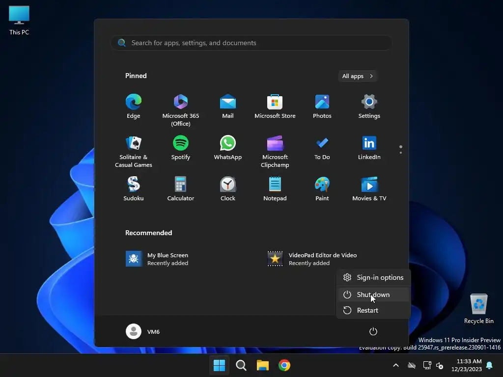Open the clock and date flyout
The height and width of the screenshot is (377, 503).
[467, 365]
